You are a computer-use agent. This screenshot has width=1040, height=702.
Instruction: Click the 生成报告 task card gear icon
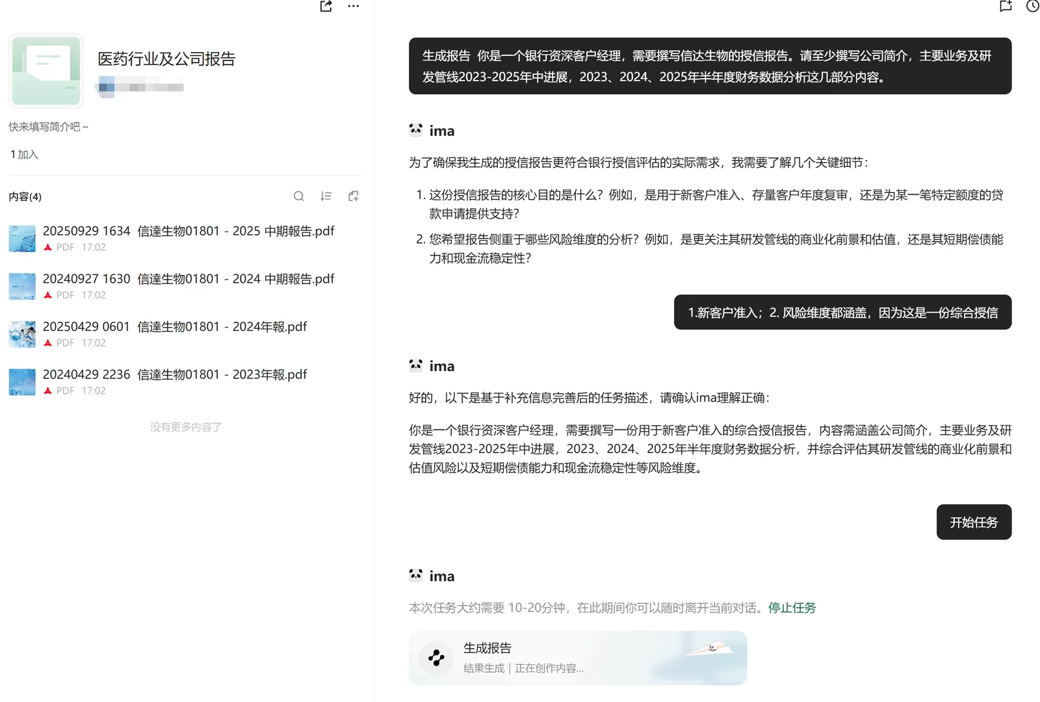pyautogui.click(x=435, y=658)
